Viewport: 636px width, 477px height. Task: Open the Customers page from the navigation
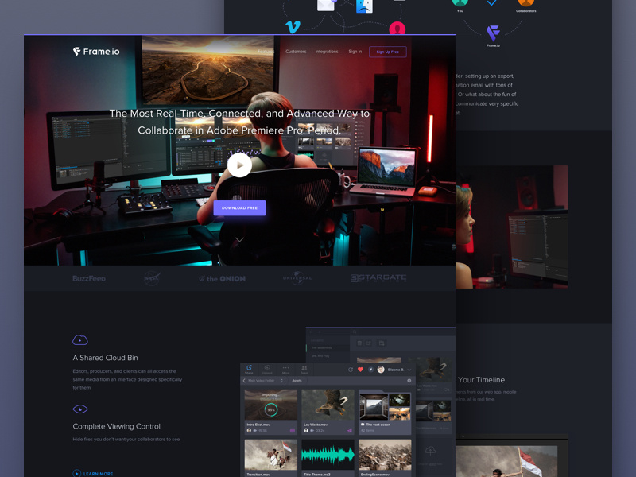click(x=296, y=52)
